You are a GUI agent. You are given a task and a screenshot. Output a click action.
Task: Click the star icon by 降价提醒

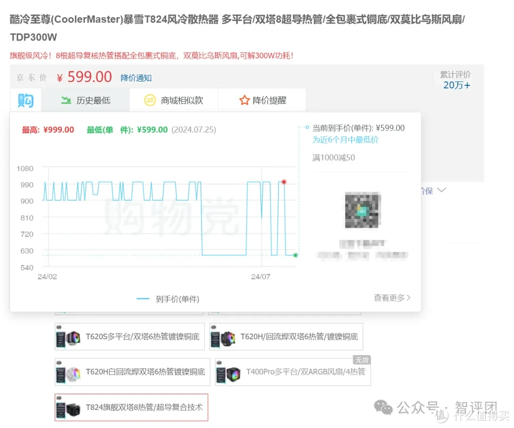(x=244, y=100)
